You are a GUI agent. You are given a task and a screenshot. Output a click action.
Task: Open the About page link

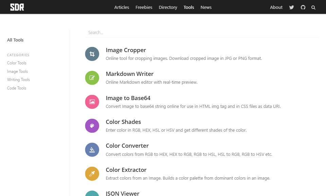click(276, 7)
